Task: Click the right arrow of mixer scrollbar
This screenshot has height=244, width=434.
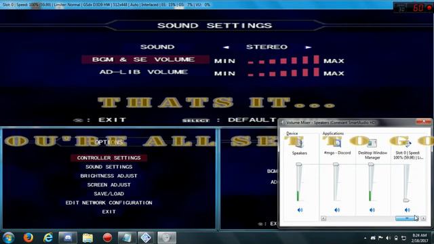Action: tap(423, 218)
